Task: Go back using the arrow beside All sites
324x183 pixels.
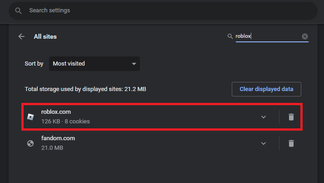Action: coord(21,36)
